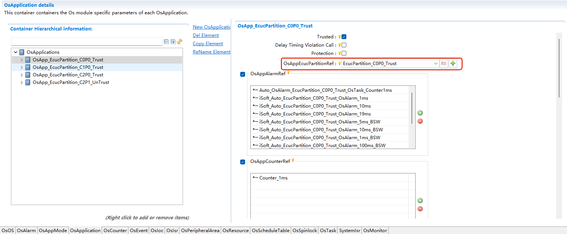Click the Copy Element link
Image resolution: width=567 pixels, height=234 pixels.
[x=208, y=44]
